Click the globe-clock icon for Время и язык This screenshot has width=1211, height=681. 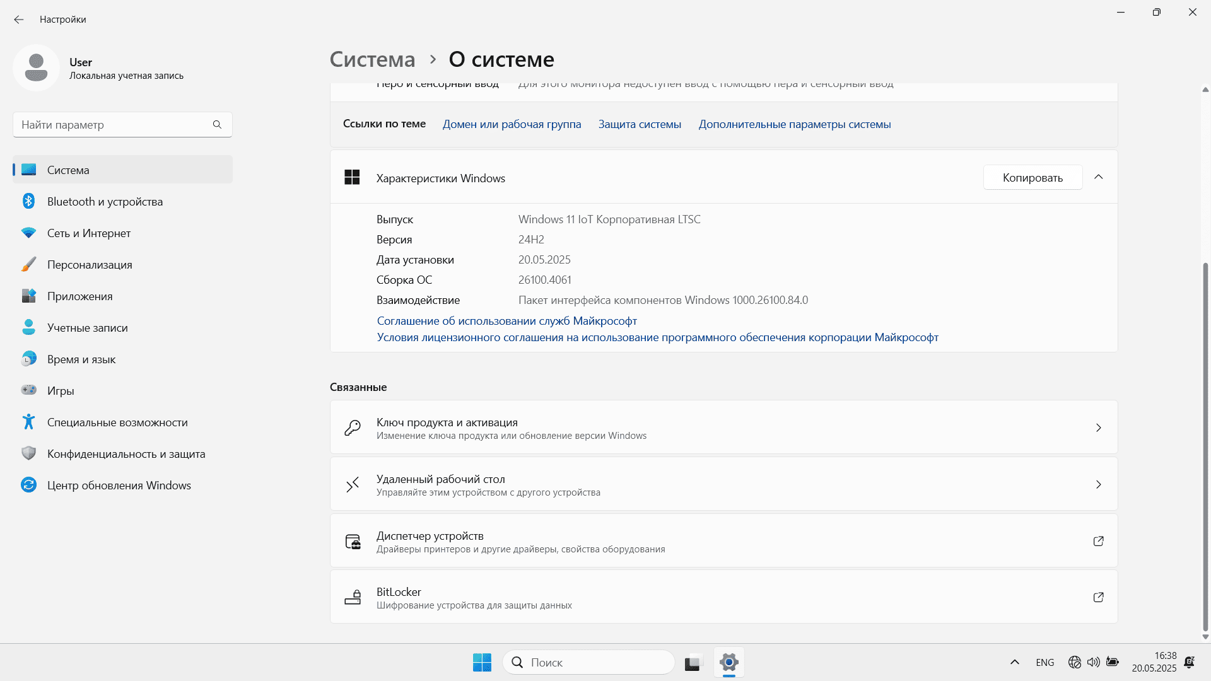(28, 359)
